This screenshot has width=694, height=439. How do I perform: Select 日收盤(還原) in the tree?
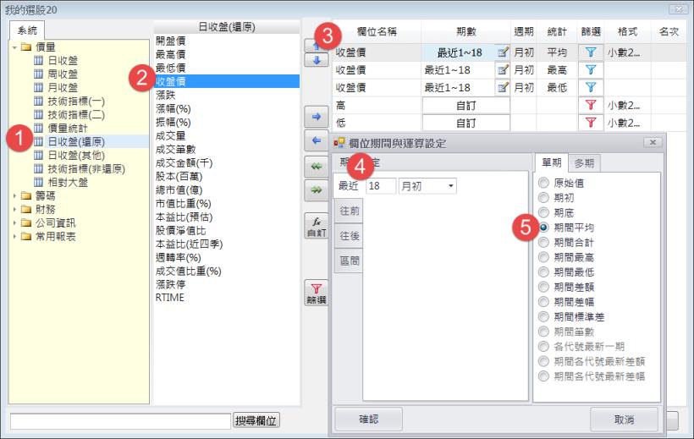[x=76, y=141]
